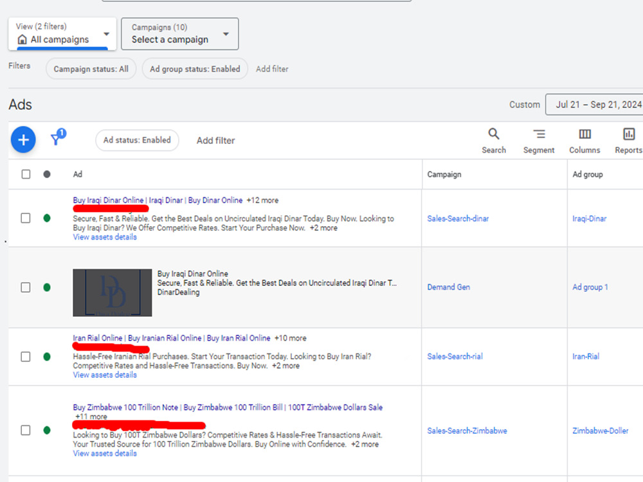This screenshot has height=482, width=643.
Task: Open the Sales-Search-Zimbabwe campaign link
Action: click(467, 431)
